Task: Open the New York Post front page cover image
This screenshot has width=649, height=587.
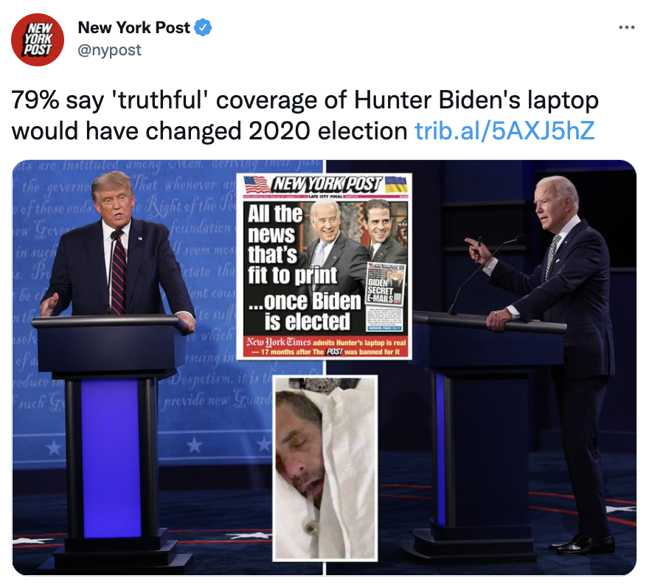Action: [324, 266]
